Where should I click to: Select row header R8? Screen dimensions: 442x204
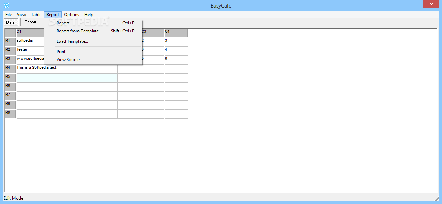[x=10, y=105]
